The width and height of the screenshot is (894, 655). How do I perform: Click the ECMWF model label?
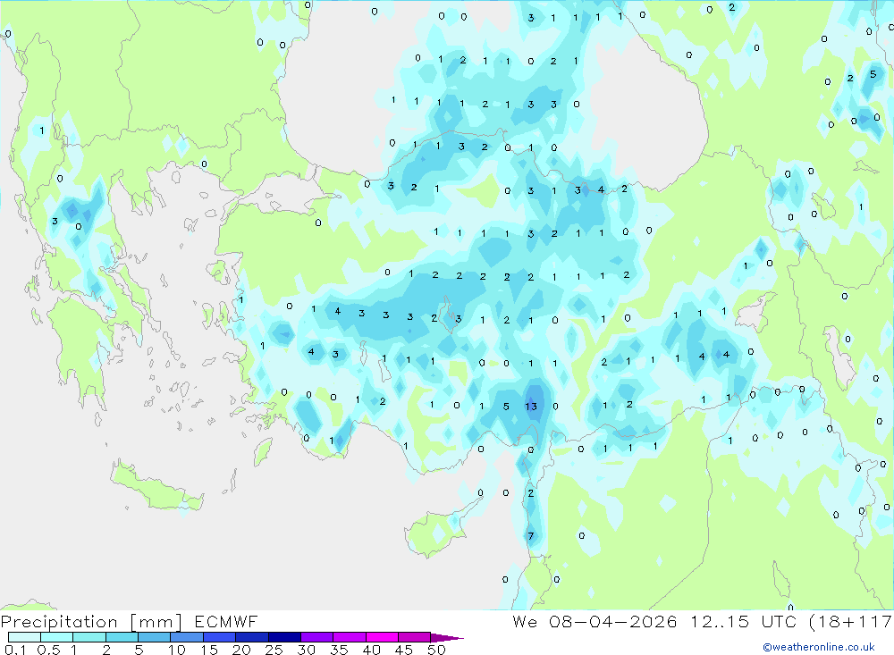pyautogui.click(x=226, y=621)
